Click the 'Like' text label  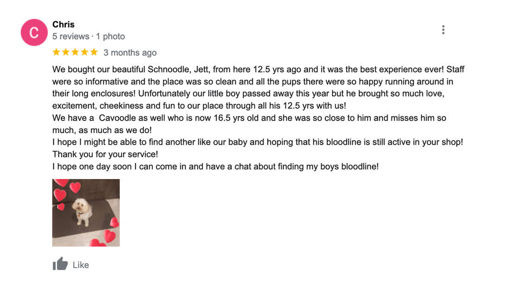tap(81, 265)
